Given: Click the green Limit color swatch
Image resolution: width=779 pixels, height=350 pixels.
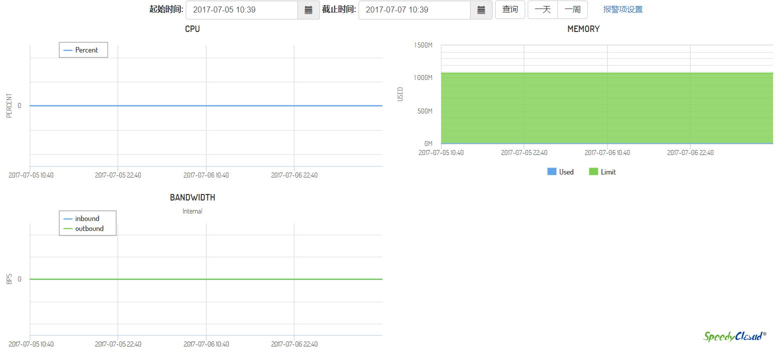Looking at the screenshot, I should 593,172.
